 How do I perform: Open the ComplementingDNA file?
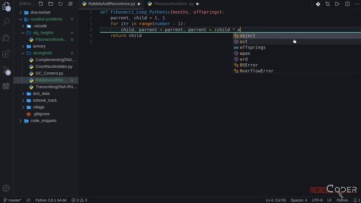(x=55, y=60)
